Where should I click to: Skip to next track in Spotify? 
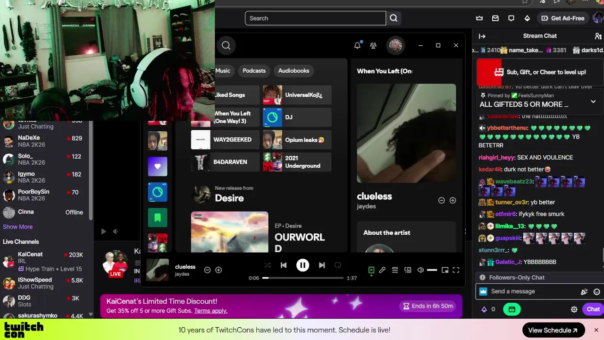point(322,265)
